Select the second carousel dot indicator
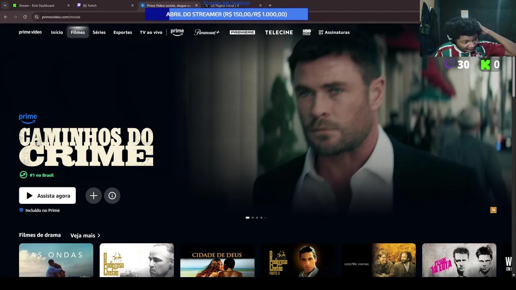The height and width of the screenshot is (290, 516). 253,217
